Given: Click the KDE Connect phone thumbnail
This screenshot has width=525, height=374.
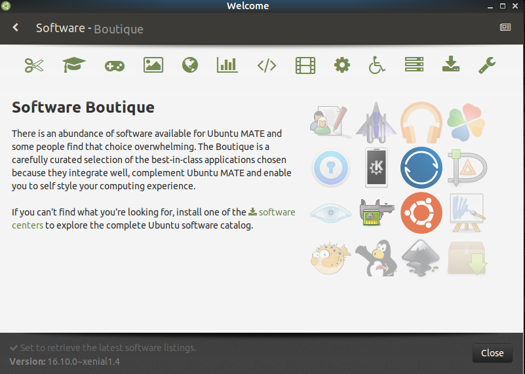Looking at the screenshot, I should (x=376, y=168).
